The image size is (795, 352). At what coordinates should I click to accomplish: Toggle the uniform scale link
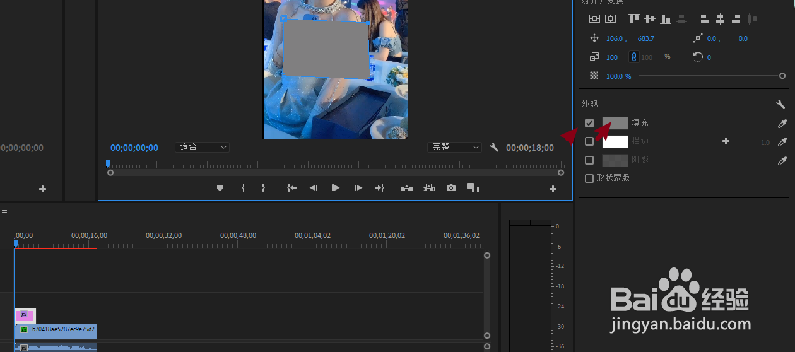click(634, 57)
